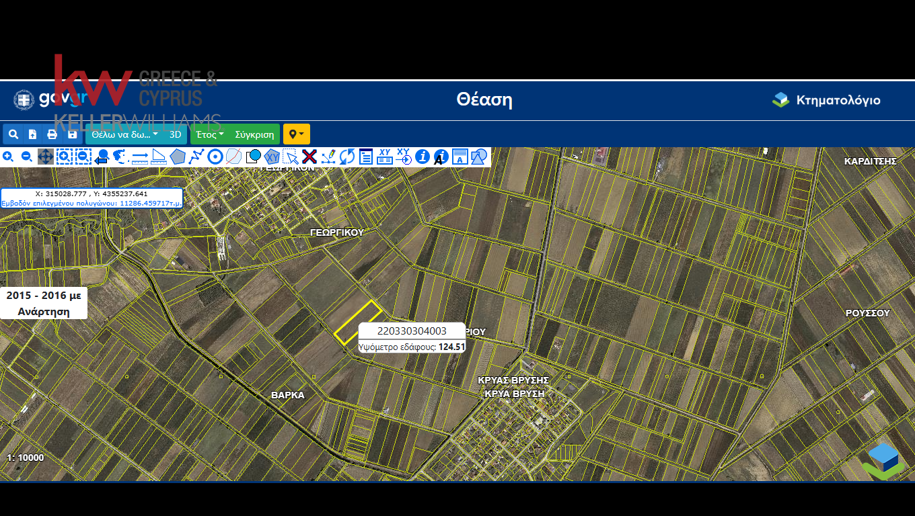Screen dimensions: 915x516
Task: Open the yellow location pin dropdown
Action: pyautogui.click(x=296, y=134)
